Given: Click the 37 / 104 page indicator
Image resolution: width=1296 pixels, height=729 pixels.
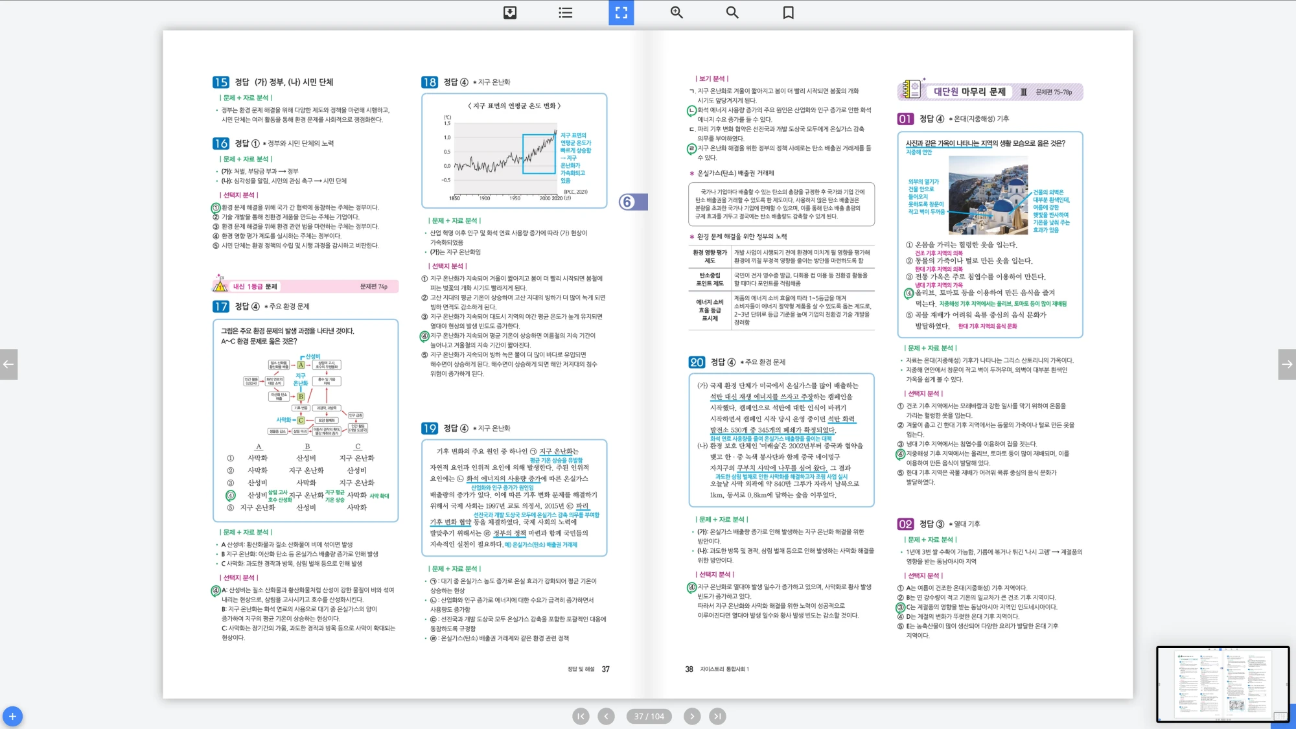Looking at the screenshot, I should [x=649, y=716].
